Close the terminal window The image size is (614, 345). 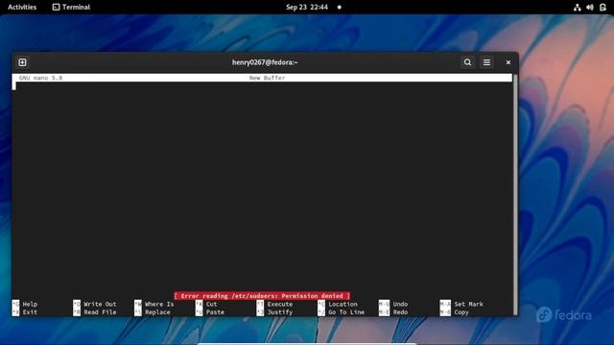(508, 62)
